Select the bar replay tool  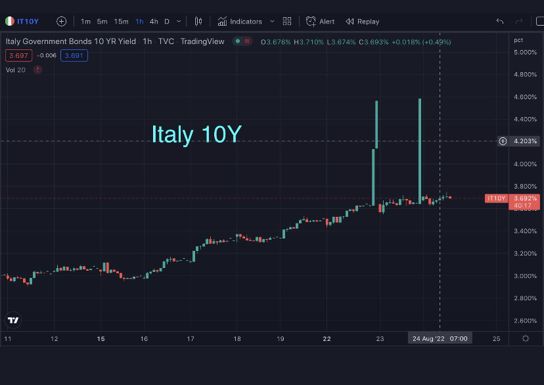tap(362, 21)
